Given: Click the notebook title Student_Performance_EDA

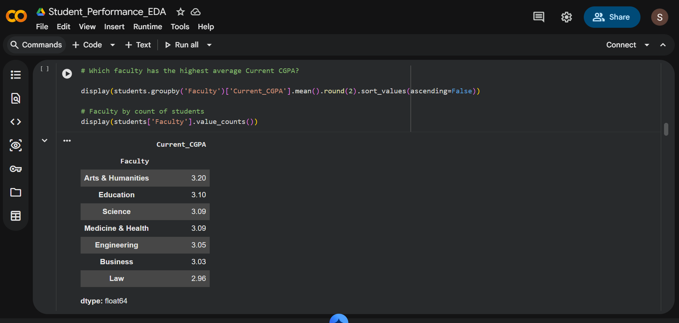Looking at the screenshot, I should point(107,12).
